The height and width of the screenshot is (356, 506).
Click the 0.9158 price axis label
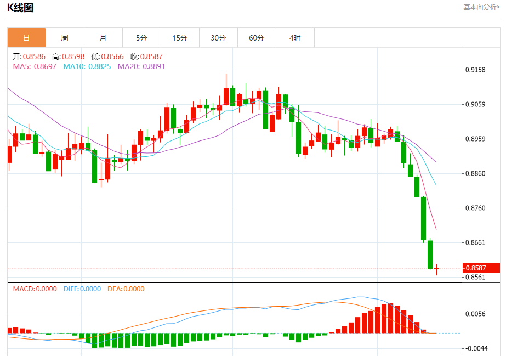(x=475, y=70)
